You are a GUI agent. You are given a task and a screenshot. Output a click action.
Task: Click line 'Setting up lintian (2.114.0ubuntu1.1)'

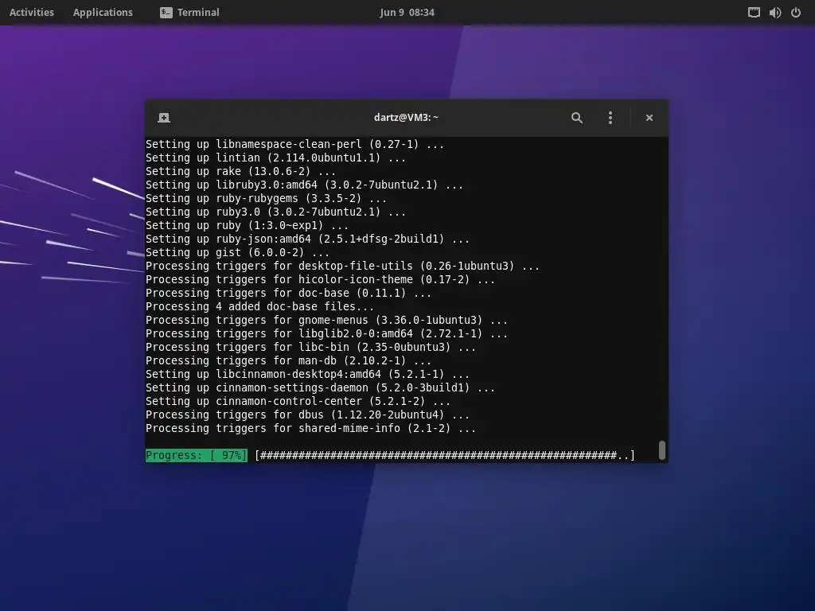[275, 158]
